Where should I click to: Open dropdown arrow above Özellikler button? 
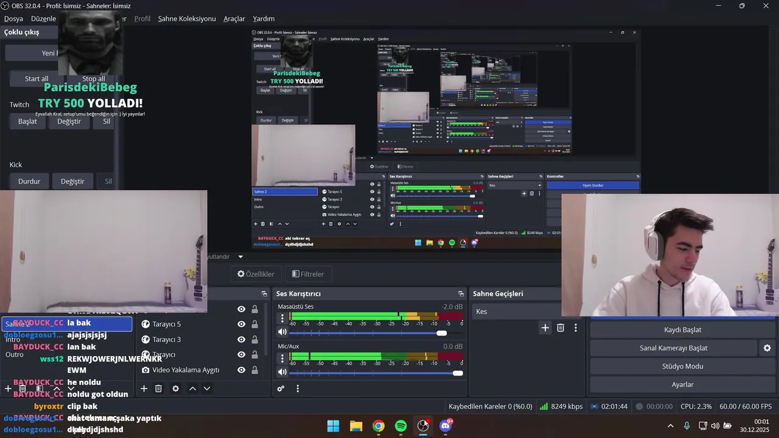pos(240,257)
